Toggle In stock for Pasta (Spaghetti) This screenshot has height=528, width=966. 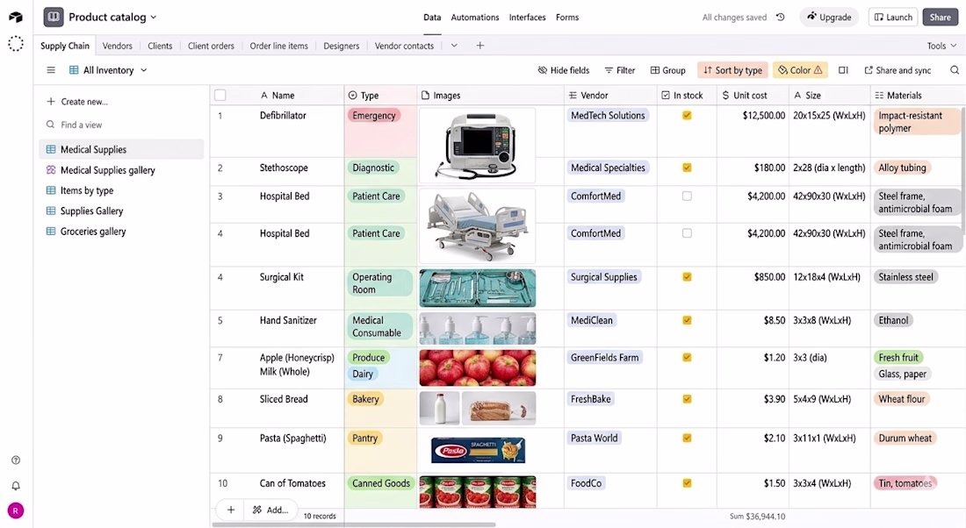coord(687,439)
